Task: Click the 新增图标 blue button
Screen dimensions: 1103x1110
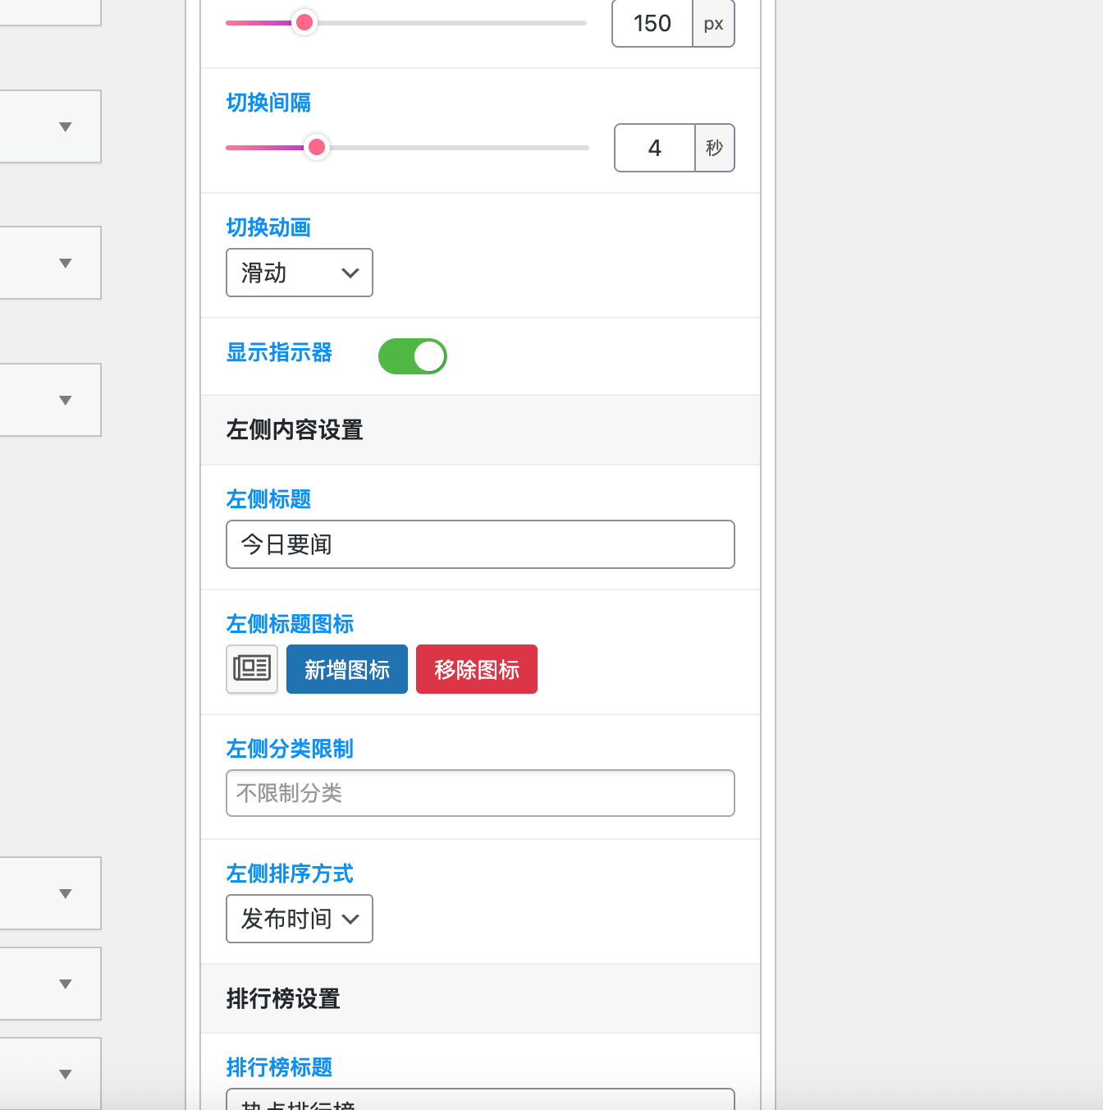Action: 346,668
